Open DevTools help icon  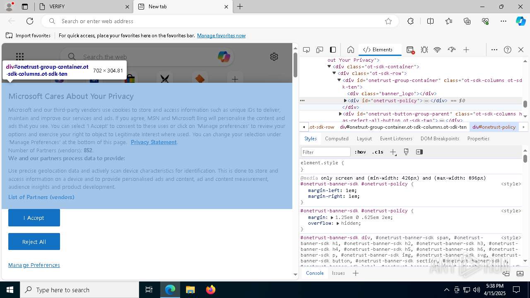508,50
